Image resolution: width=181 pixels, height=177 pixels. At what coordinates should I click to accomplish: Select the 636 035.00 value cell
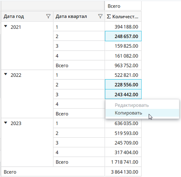click(123, 123)
